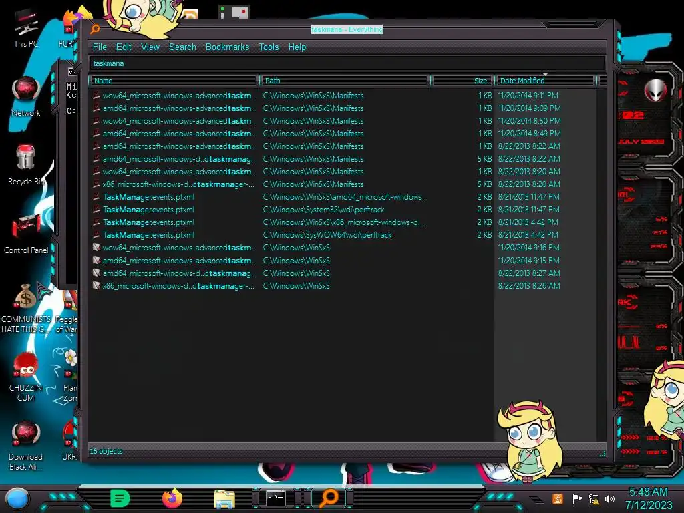Open the Help menu
The height and width of the screenshot is (513, 684).
[x=297, y=47]
